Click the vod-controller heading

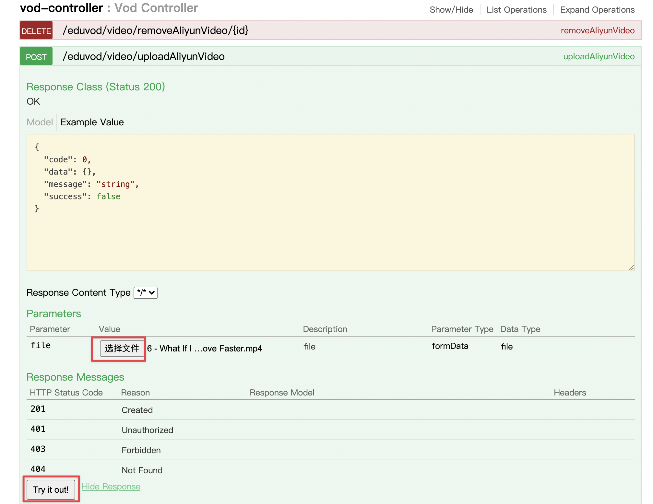[x=62, y=8]
